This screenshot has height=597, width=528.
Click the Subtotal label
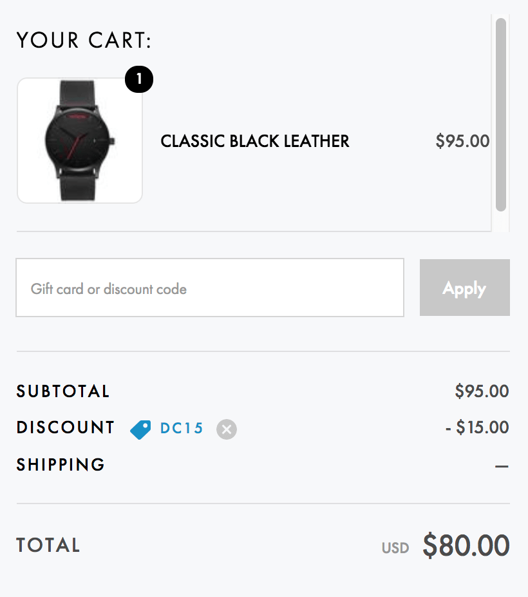point(63,391)
